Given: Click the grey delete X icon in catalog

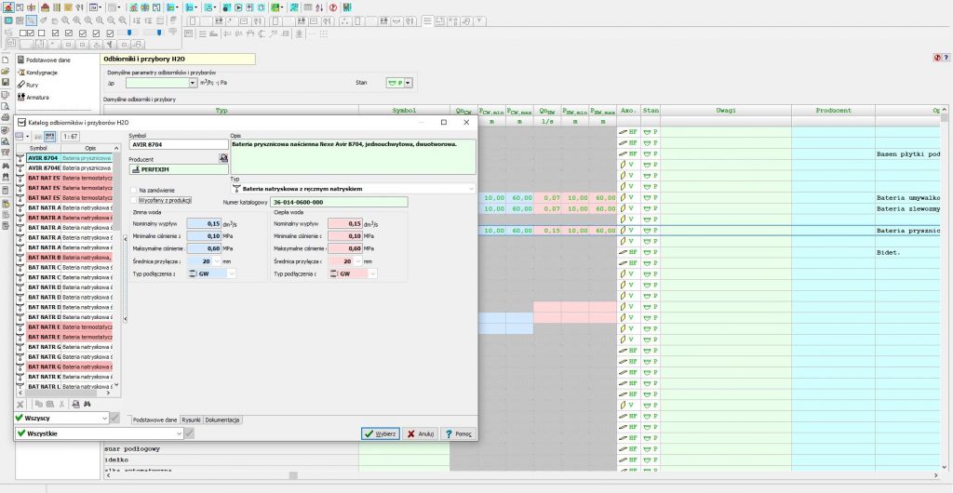Looking at the screenshot, I should (x=20, y=404).
